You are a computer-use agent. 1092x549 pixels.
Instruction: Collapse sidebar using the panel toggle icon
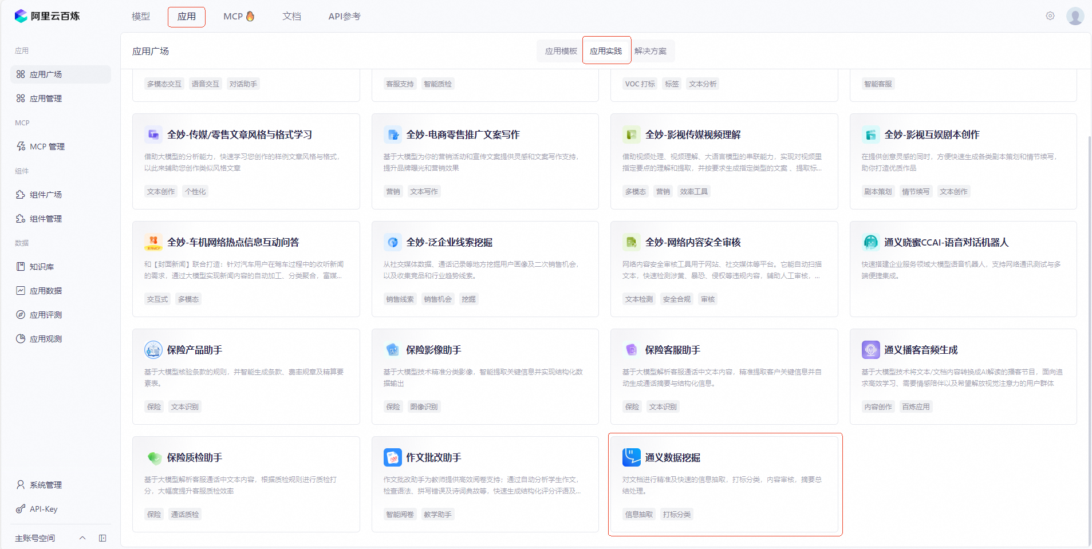(103, 538)
